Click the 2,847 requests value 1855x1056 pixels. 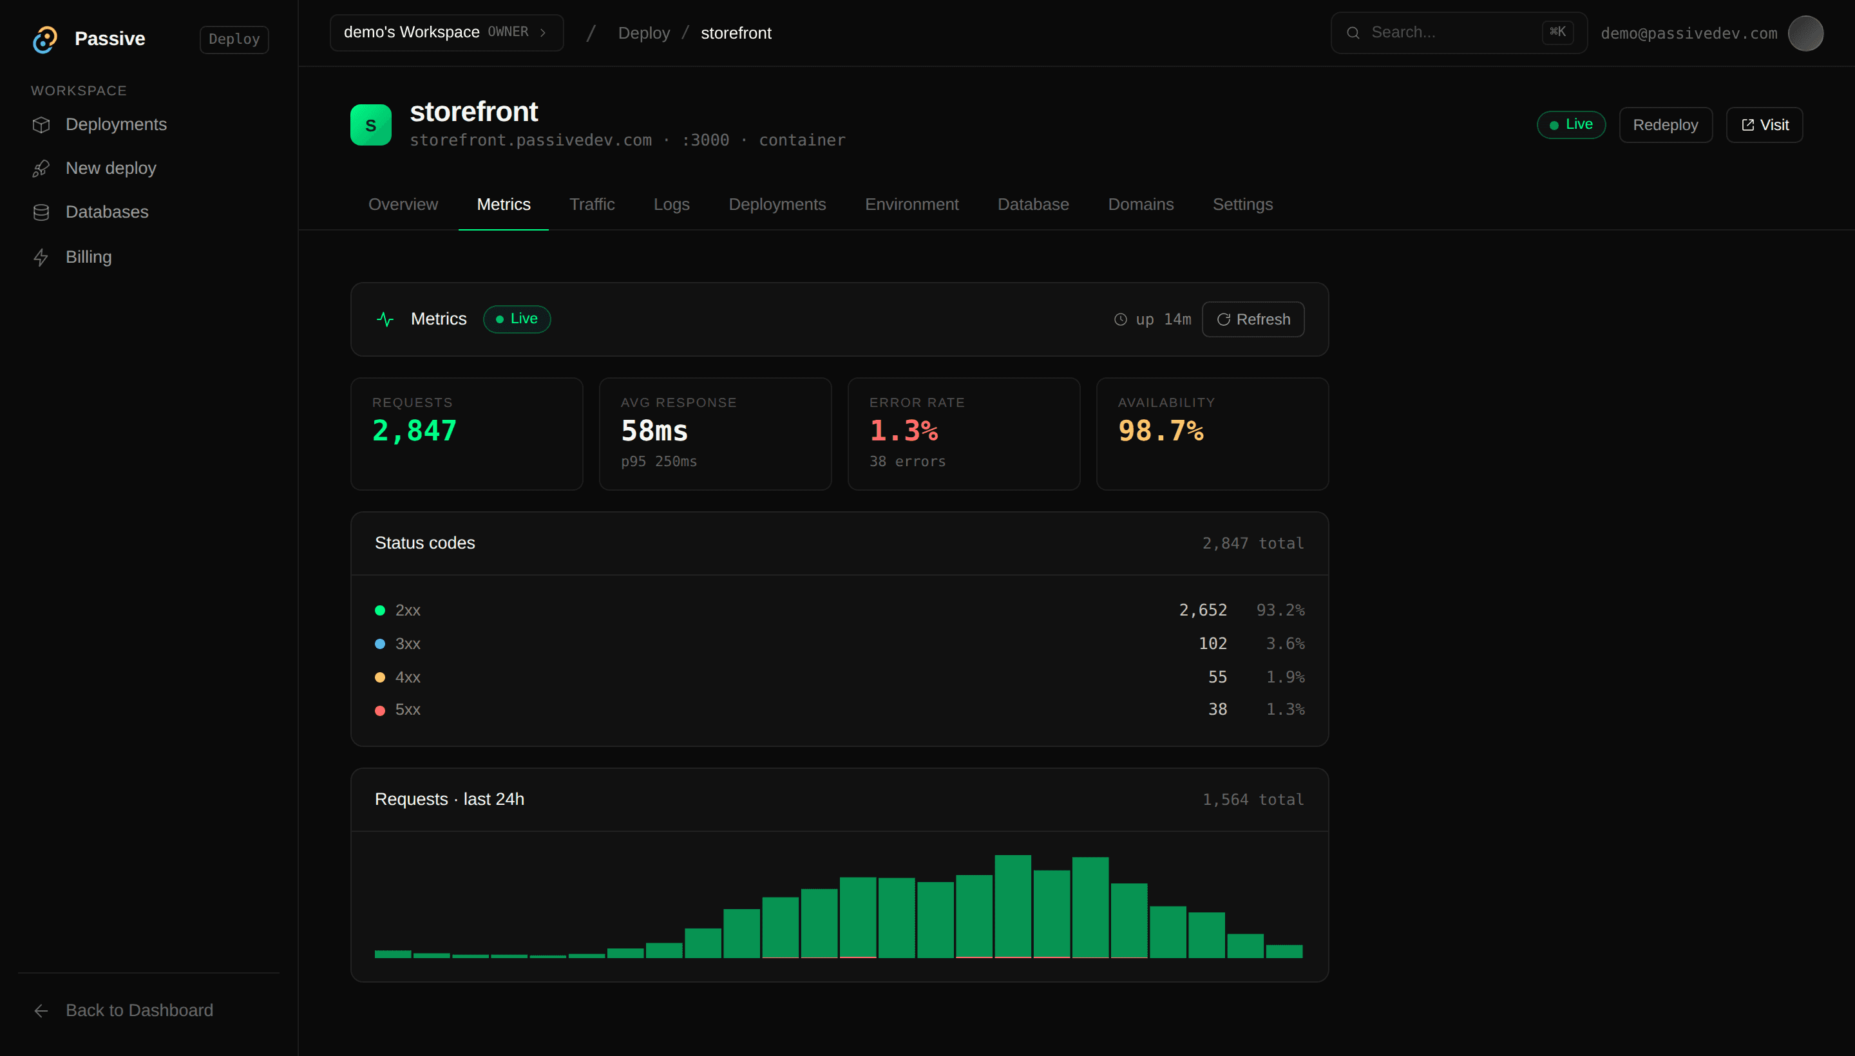pos(414,431)
